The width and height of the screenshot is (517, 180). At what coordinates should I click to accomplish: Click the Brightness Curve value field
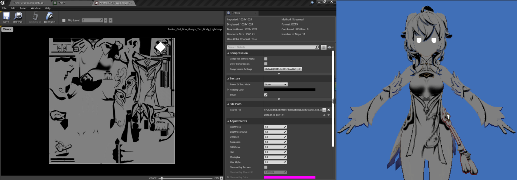pos(275,132)
